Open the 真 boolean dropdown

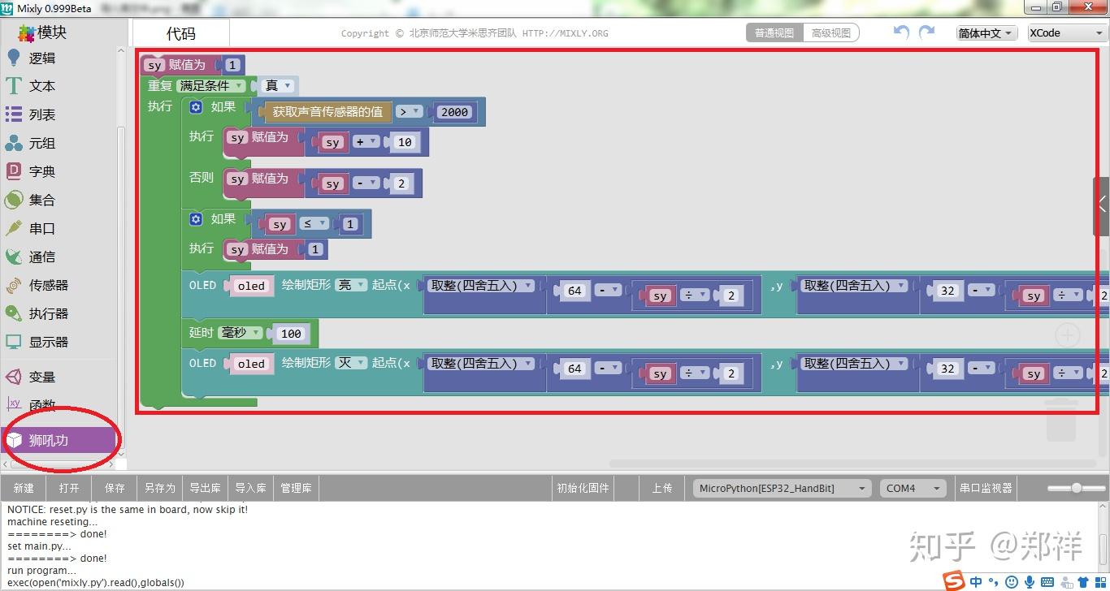point(278,85)
